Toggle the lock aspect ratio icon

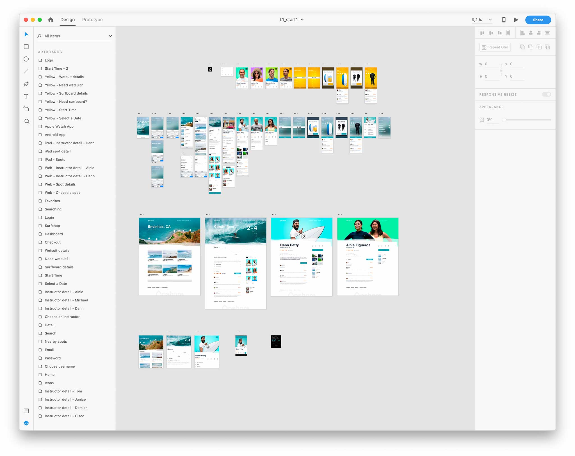(x=501, y=70)
